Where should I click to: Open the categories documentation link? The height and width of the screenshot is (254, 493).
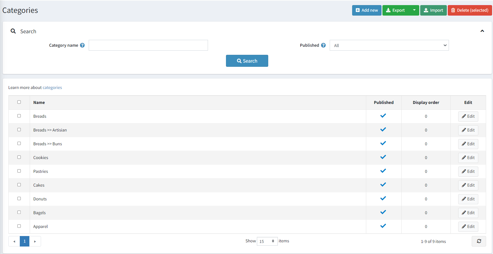(x=52, y=87)
